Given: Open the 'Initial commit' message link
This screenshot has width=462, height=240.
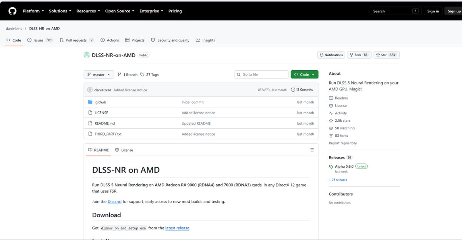Looking at the screenshot, I should pos(192,102).
